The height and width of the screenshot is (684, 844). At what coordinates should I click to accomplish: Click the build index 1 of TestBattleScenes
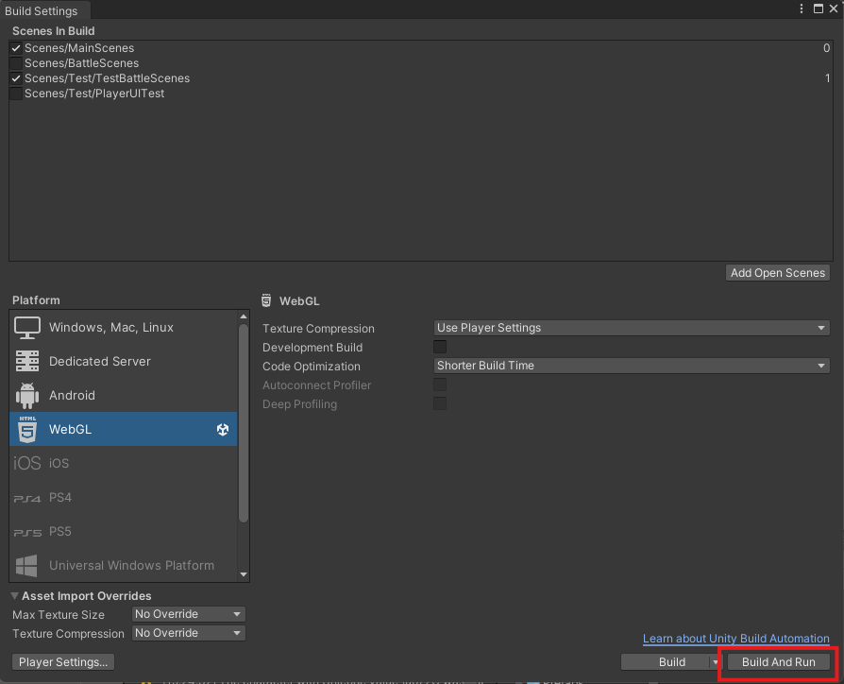tap(827, 78)
